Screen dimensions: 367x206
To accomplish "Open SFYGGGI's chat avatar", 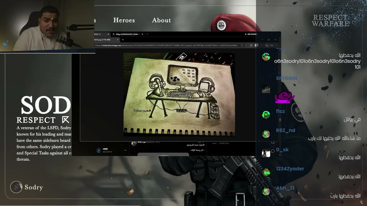I will coord(266,89).
